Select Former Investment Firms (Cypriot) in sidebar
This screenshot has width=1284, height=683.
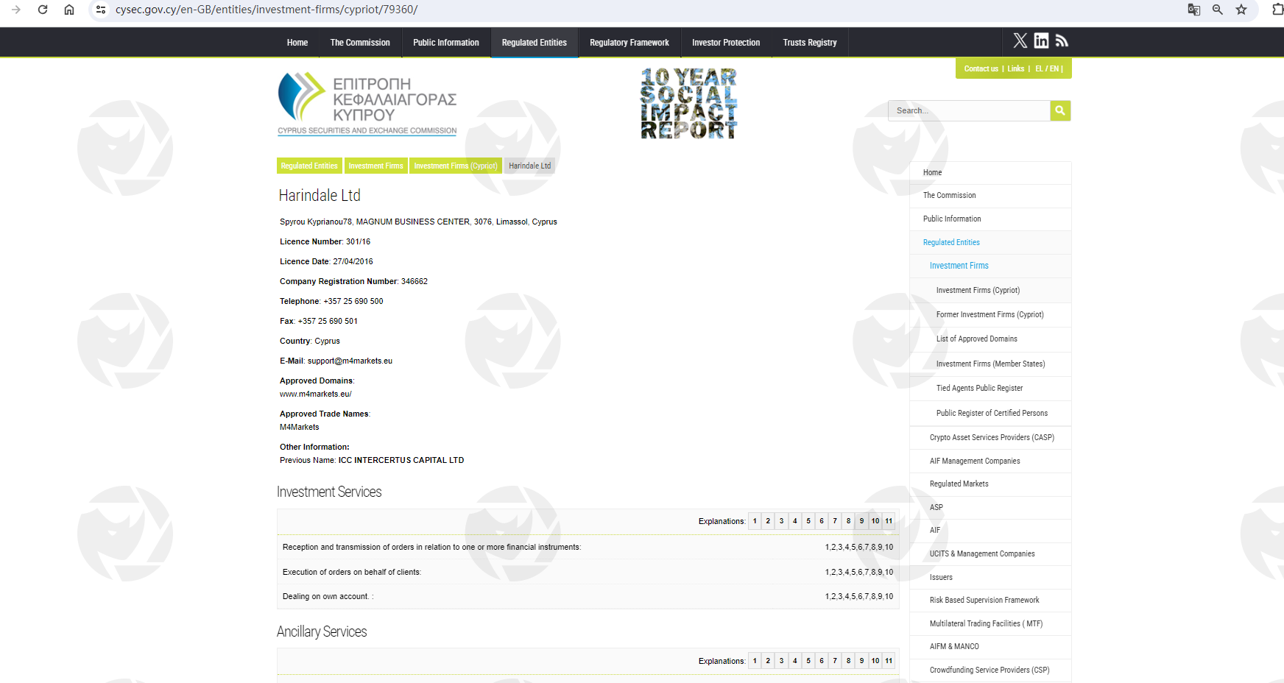click(990, 315)
